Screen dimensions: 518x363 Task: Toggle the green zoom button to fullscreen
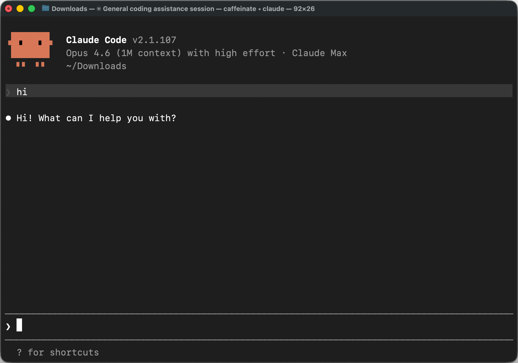(x=31, y=9)
